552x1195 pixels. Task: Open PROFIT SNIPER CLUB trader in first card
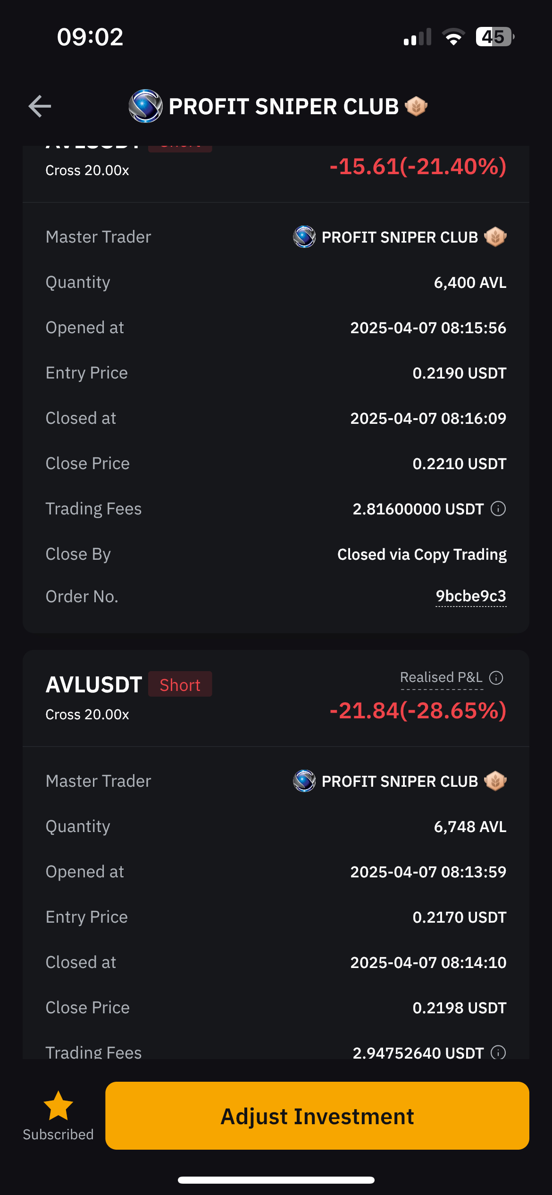[x=400, y=237]
